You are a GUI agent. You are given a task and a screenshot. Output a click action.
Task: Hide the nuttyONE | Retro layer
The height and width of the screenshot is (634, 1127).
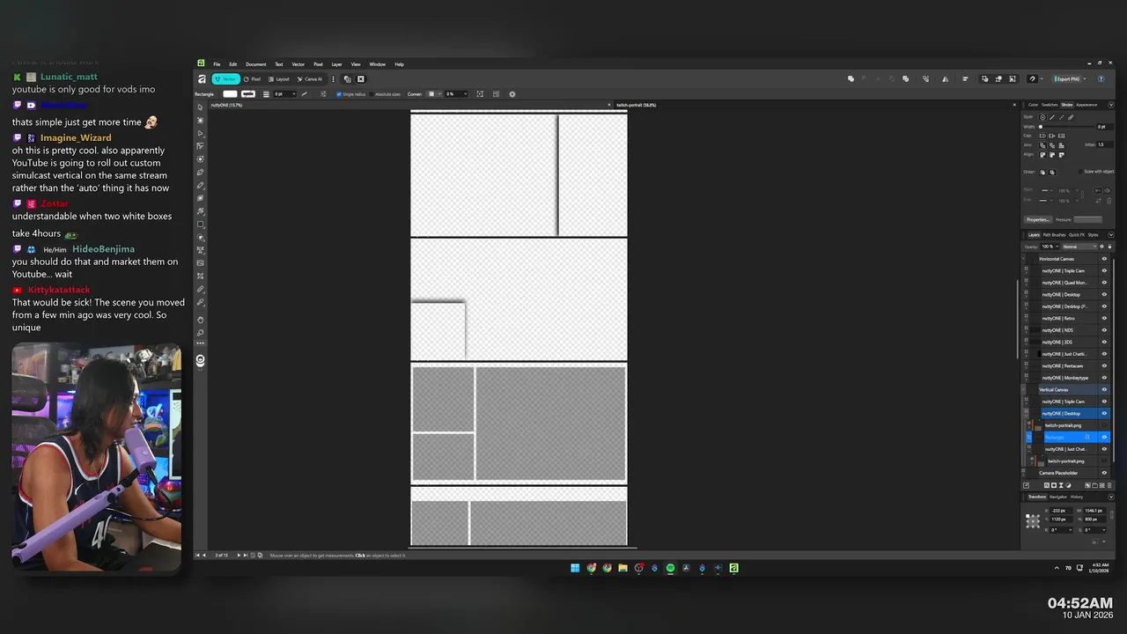(1104, 318)
